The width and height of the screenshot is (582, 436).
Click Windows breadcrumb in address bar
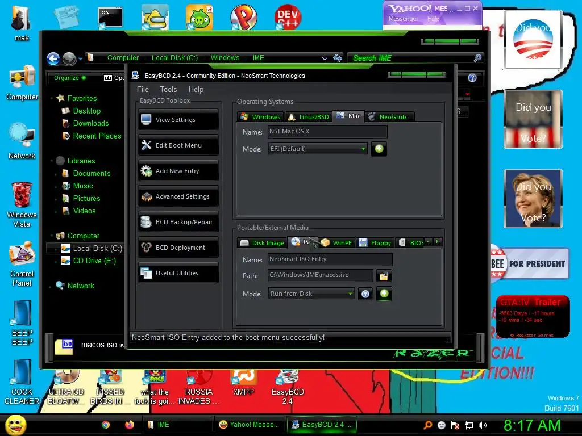click(225, 58)
